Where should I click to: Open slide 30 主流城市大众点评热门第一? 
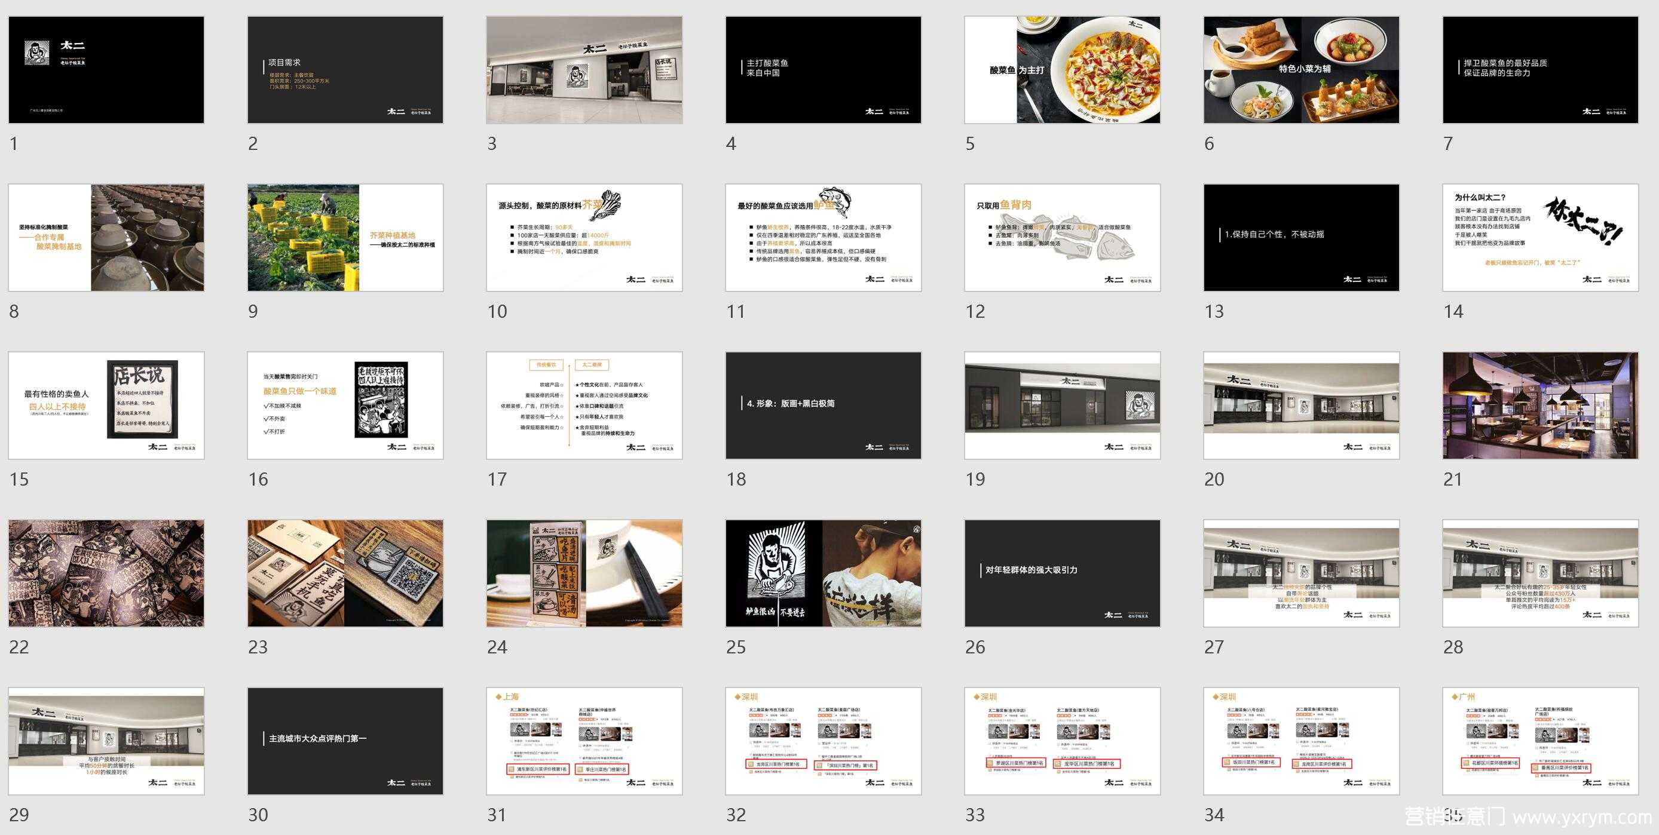(x=345, y=741)
